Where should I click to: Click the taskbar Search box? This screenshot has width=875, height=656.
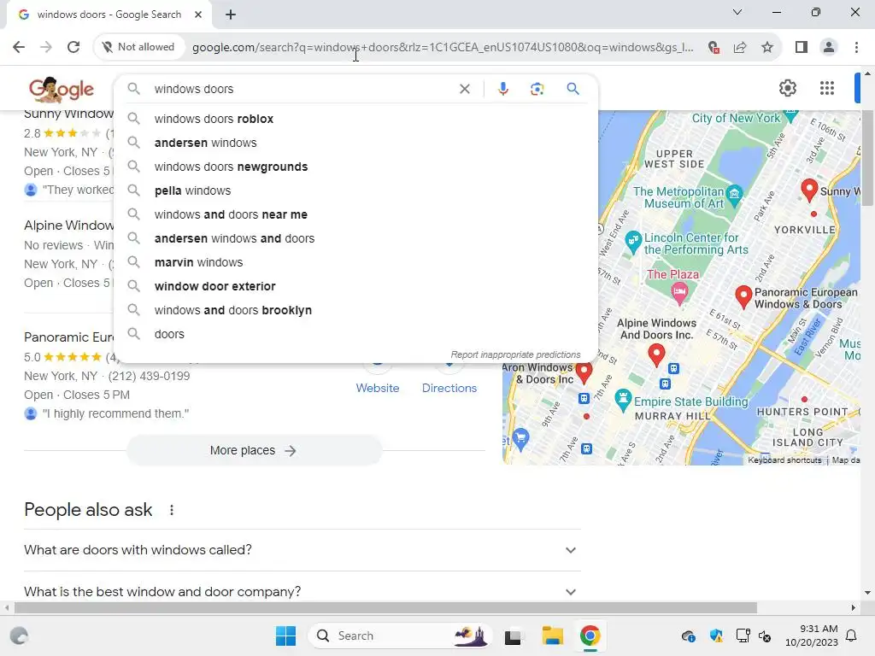[x=400, y=635]
